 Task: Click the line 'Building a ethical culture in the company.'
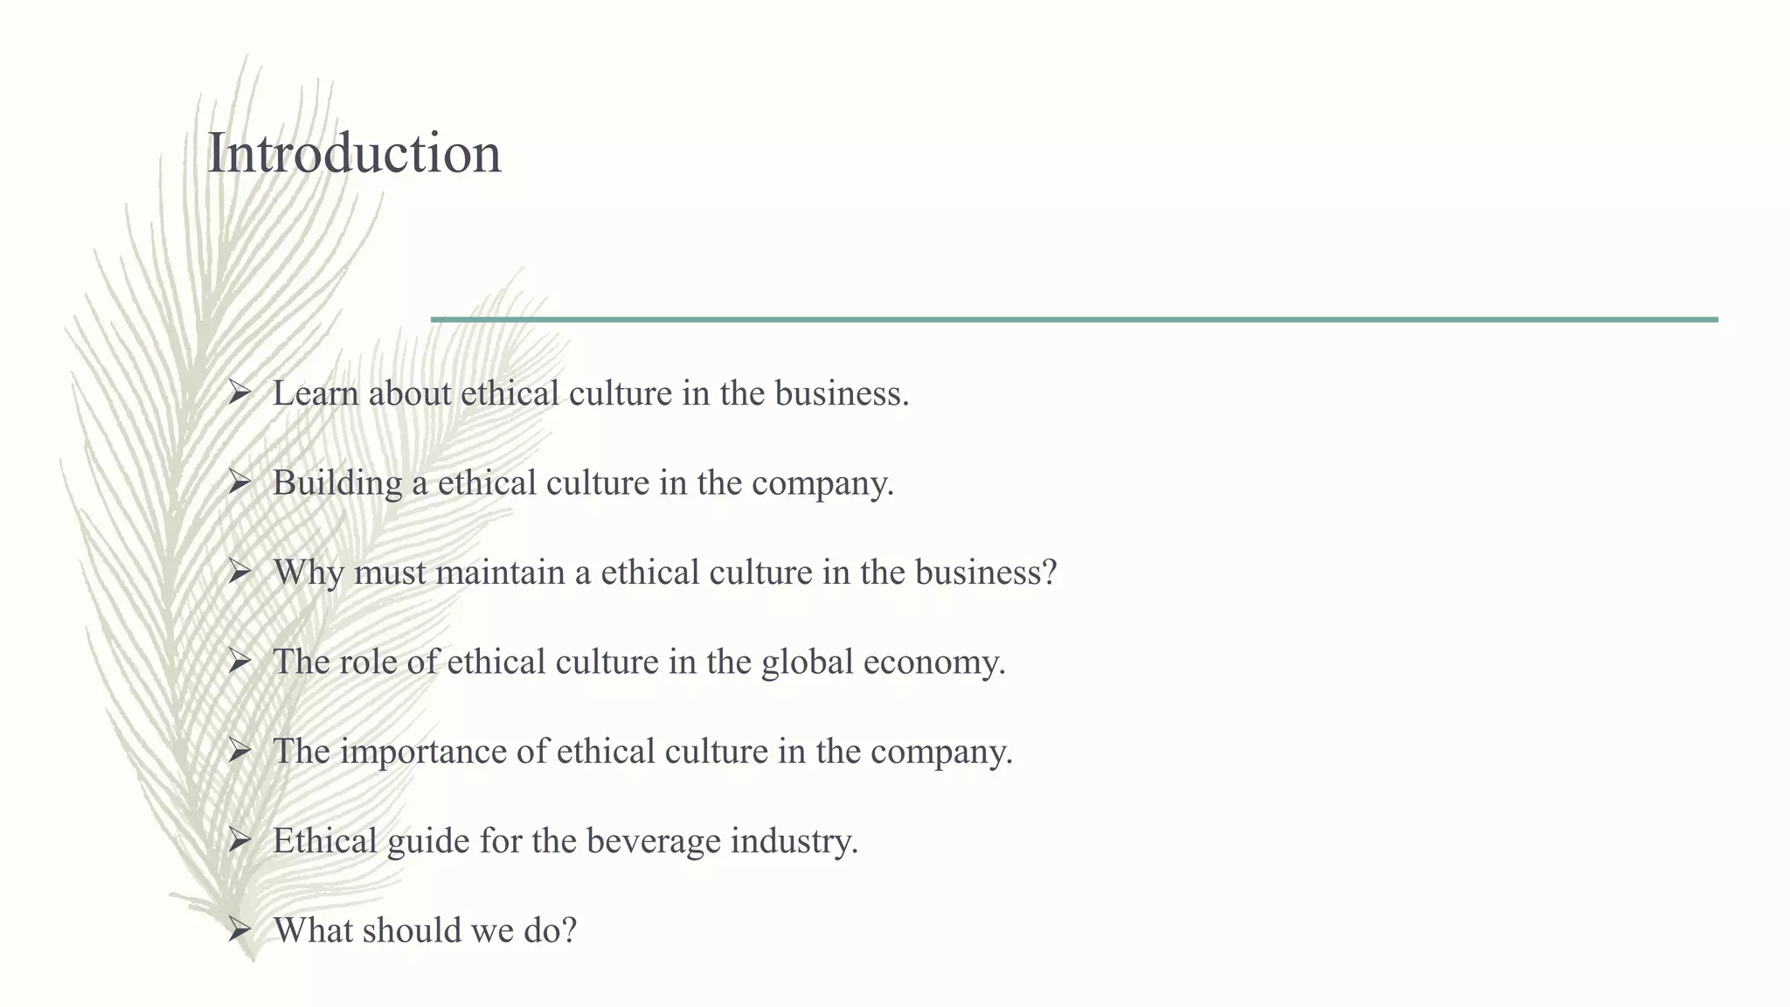[x=583, y=483]
